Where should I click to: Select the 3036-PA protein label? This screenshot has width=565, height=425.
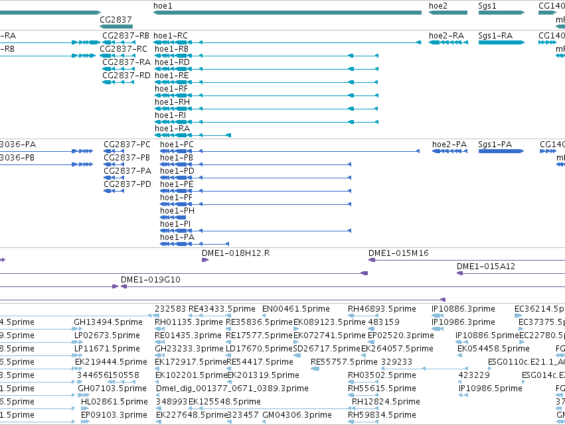tap(18, 145)
